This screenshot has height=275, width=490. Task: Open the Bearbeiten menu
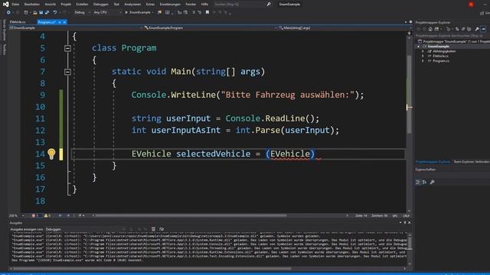(x=32, y=5)
